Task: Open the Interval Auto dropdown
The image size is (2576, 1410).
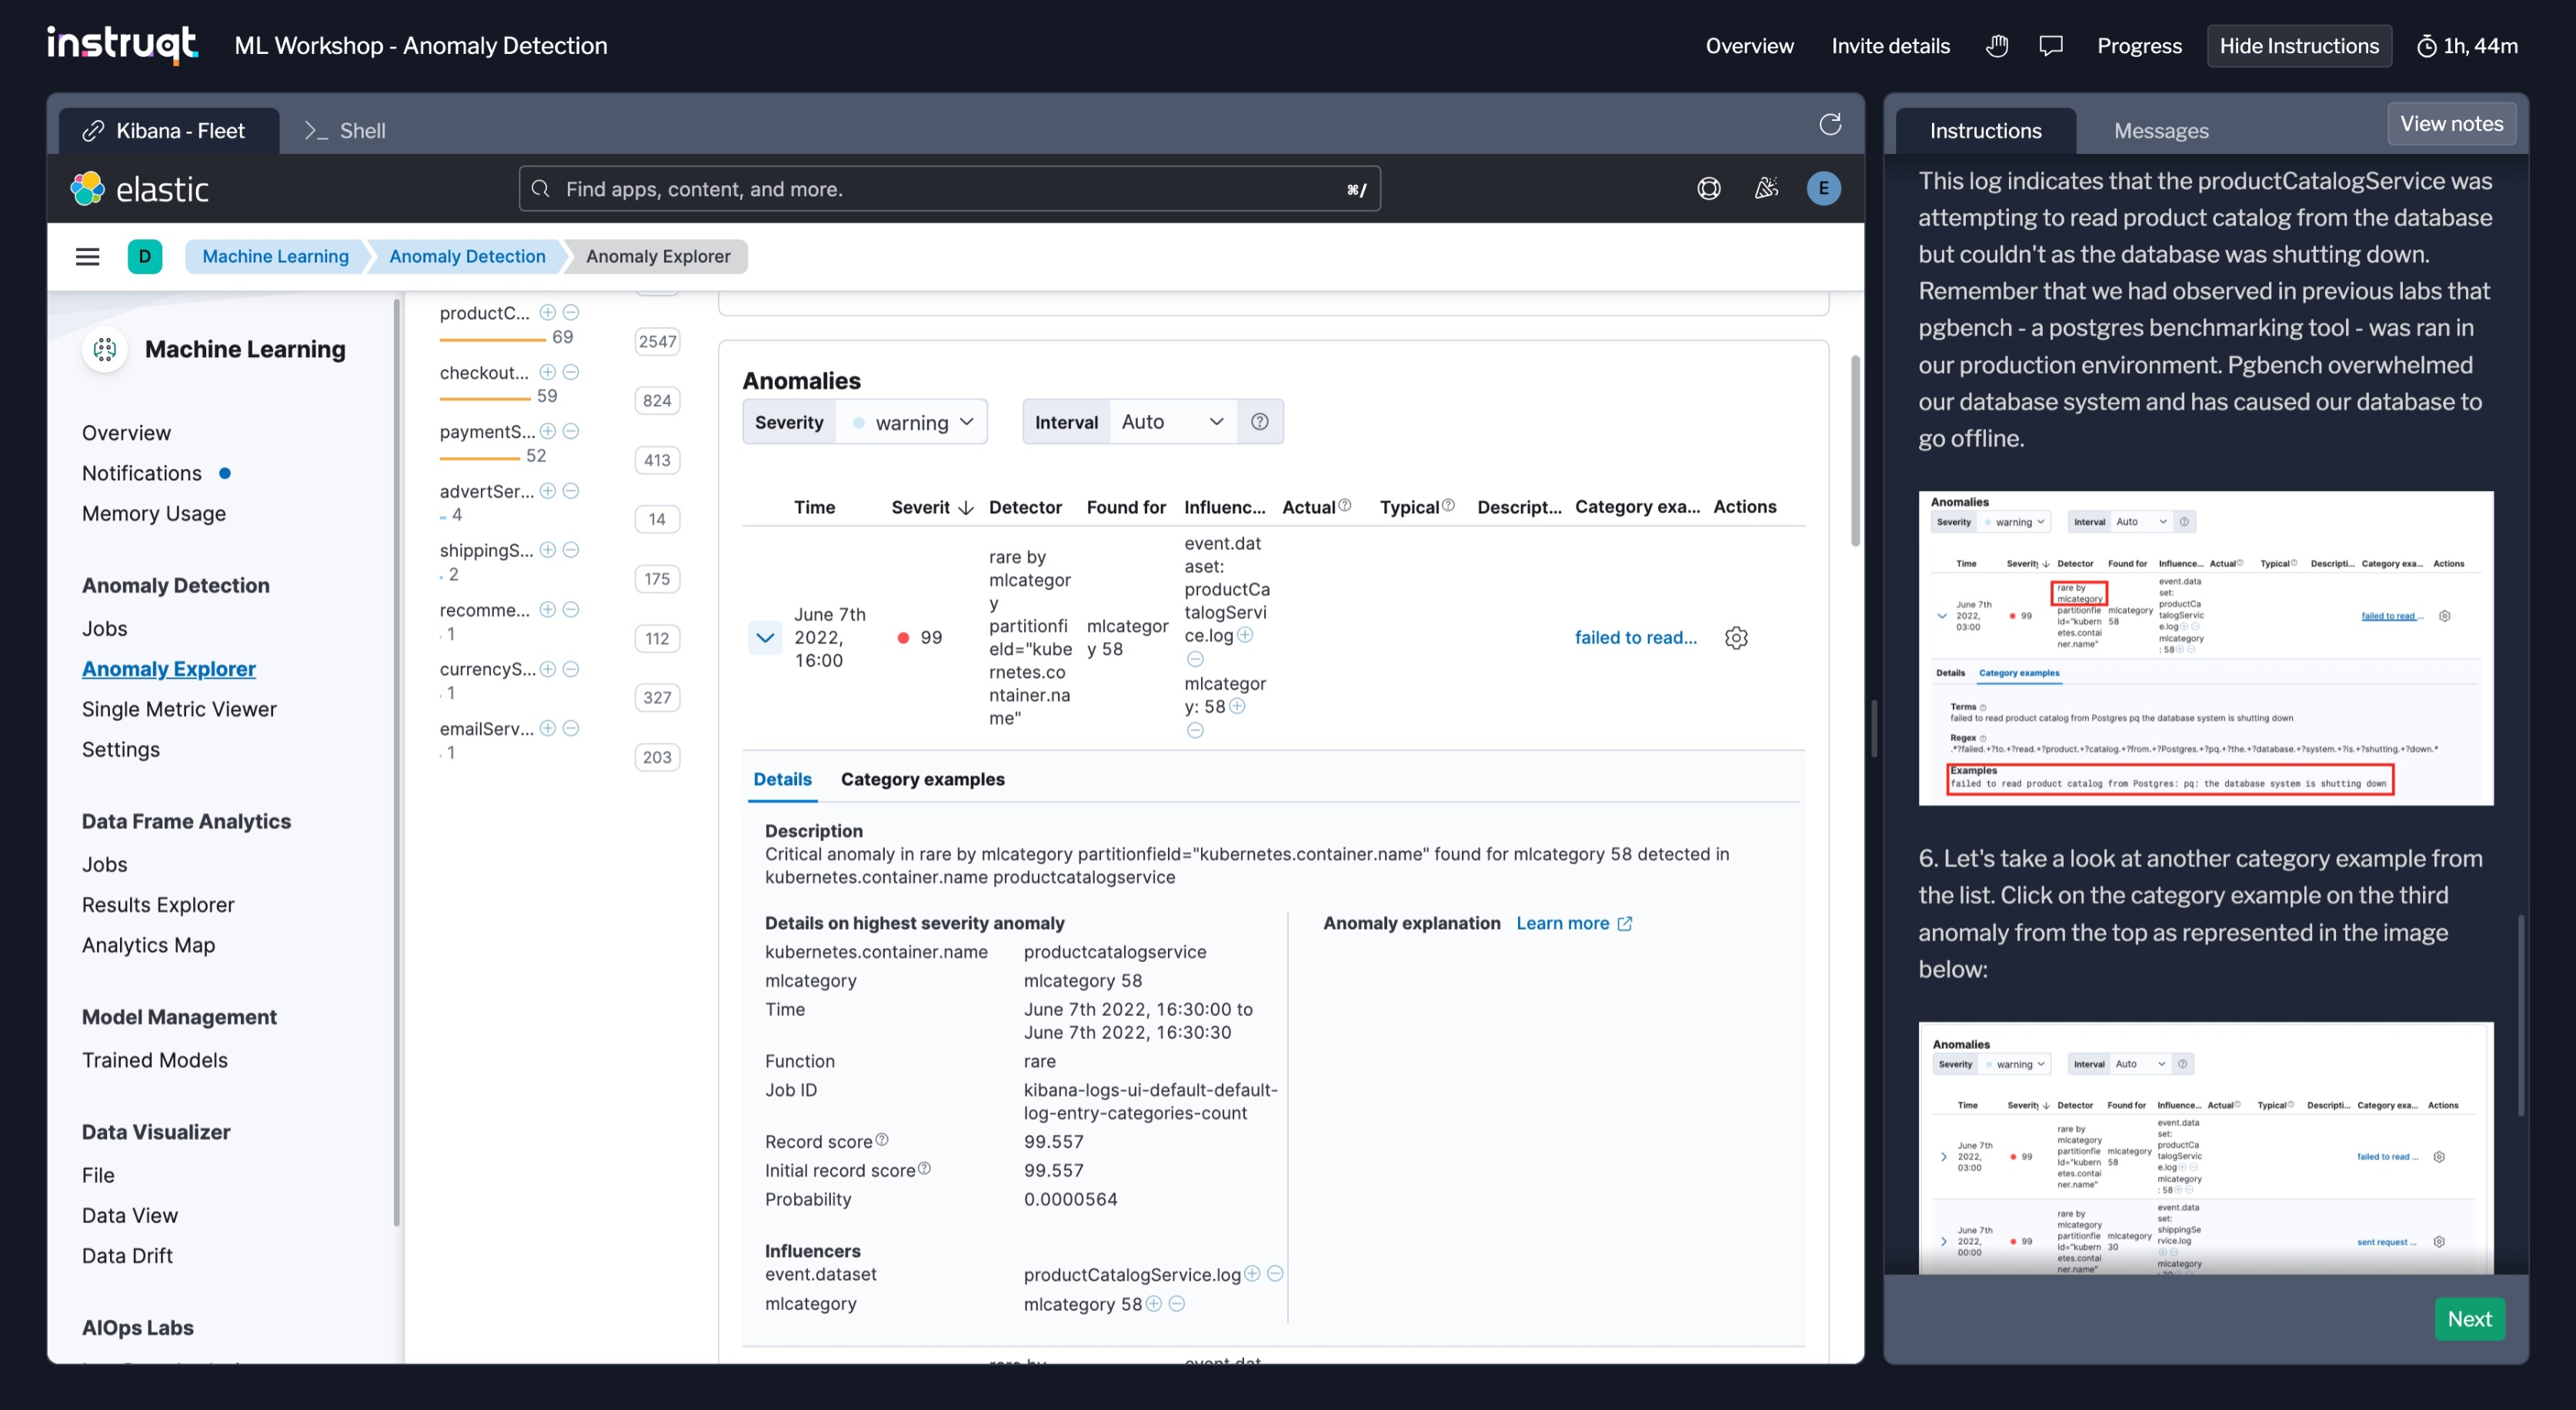Action: [x=1173, y=422]
